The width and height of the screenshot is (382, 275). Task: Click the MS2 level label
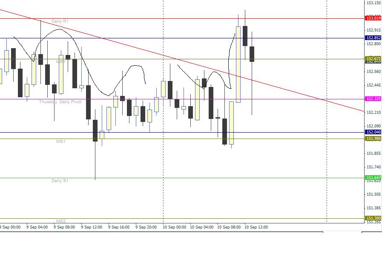60,221
